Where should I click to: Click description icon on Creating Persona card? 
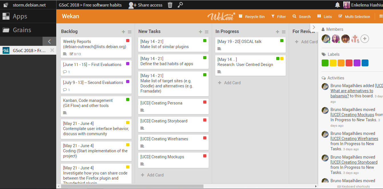tap(142, 110)
